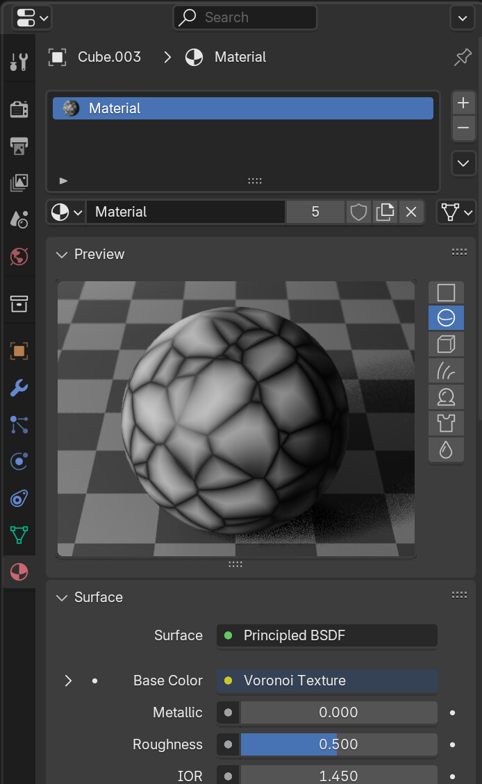Animate Roughness with its keyframe dot

pyautogui.click(x=453, y=744)
